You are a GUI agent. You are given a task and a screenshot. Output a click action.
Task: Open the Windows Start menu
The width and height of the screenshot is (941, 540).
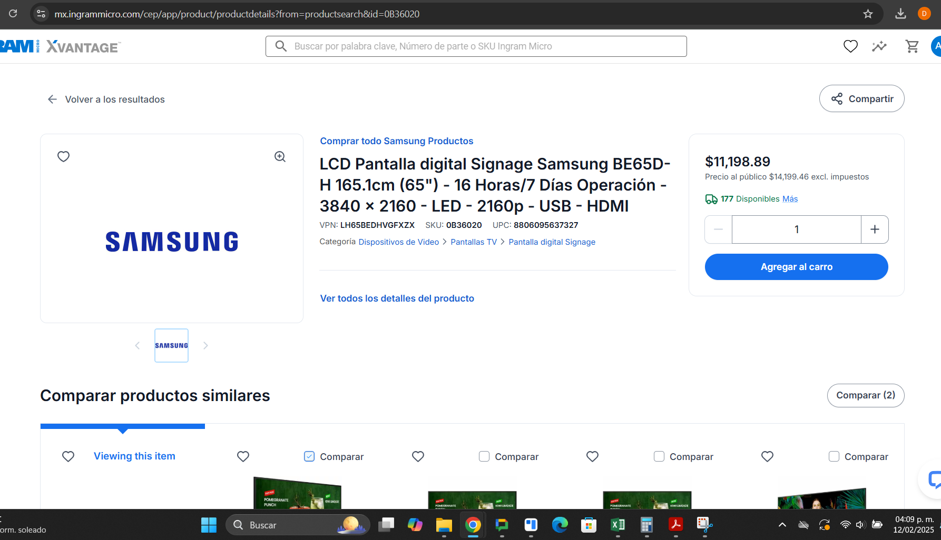pos(209,525)
